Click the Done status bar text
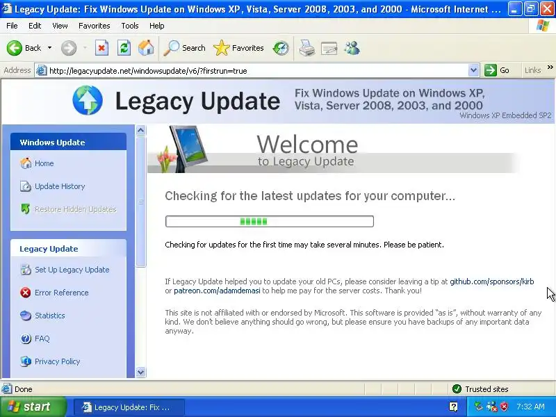The height and width of the screenshot is (417, 556). tap(24, 389)
